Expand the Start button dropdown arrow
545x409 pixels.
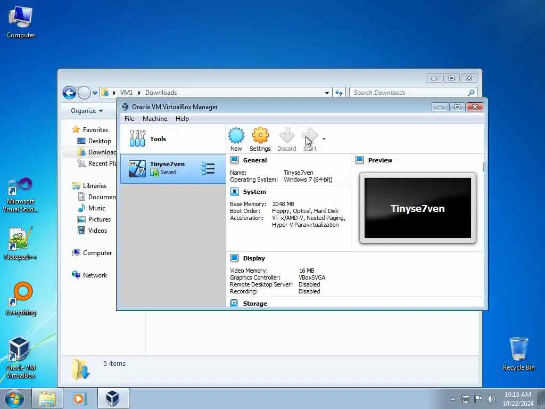324,139
